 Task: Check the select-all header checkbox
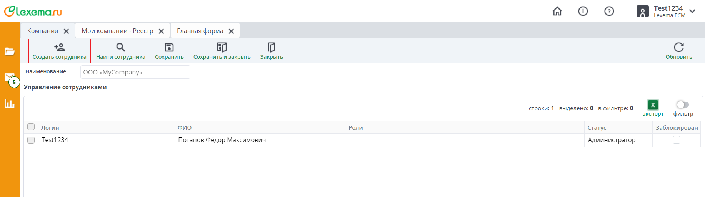point(31,127)
